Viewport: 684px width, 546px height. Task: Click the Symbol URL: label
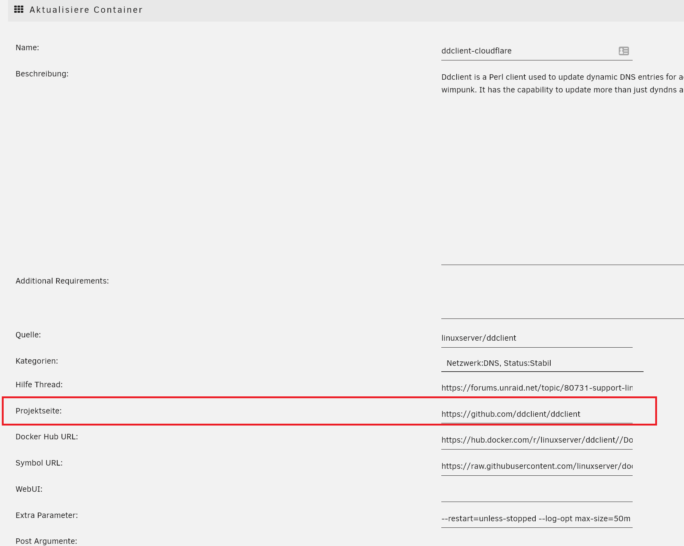[x=39, y=463]
